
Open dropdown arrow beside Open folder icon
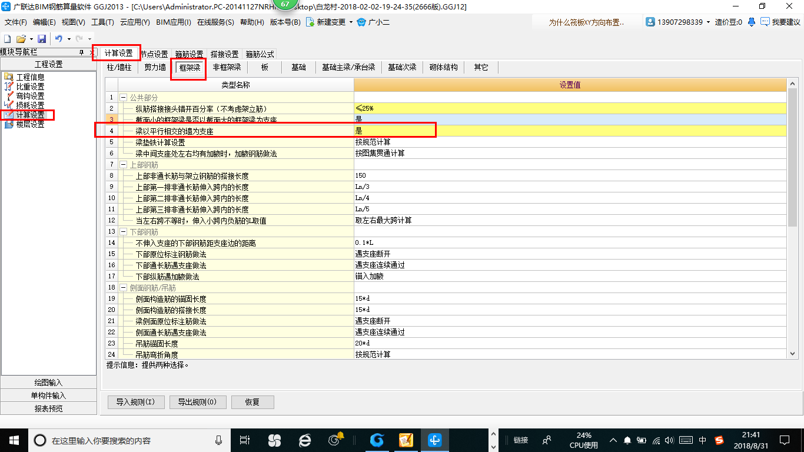[x=31, y=39]
